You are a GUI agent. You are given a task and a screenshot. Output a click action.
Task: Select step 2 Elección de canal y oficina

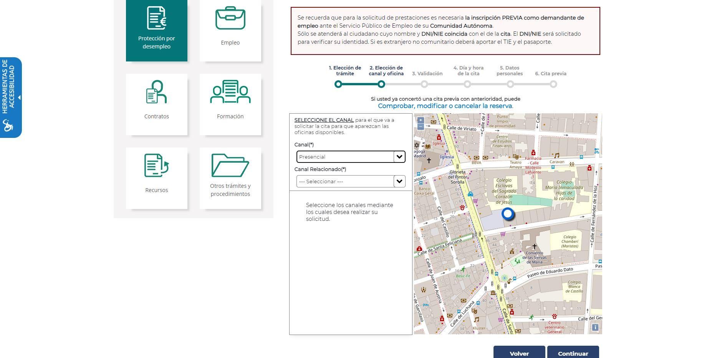coord(381,84)
